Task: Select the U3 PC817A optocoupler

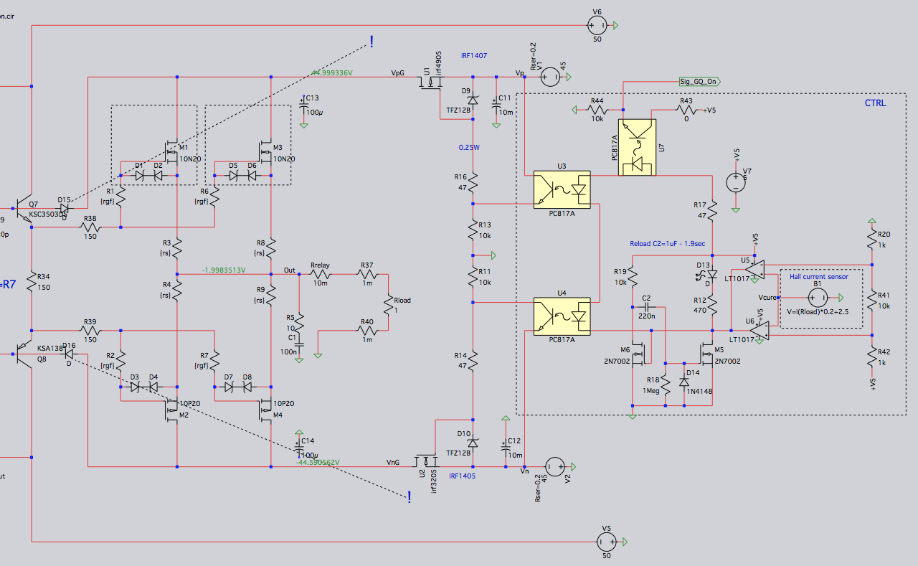Action: tap(562, 189)
